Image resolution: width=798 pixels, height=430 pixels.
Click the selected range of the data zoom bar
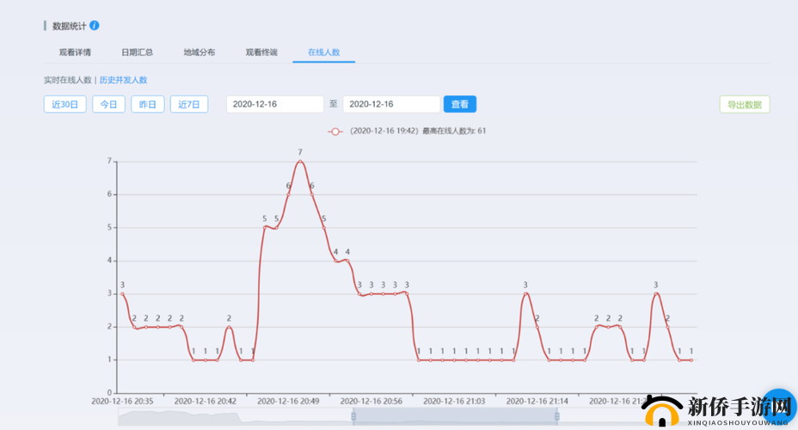tap(455, 417)
